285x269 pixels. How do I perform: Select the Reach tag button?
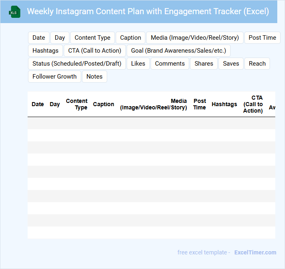(257, 64)
